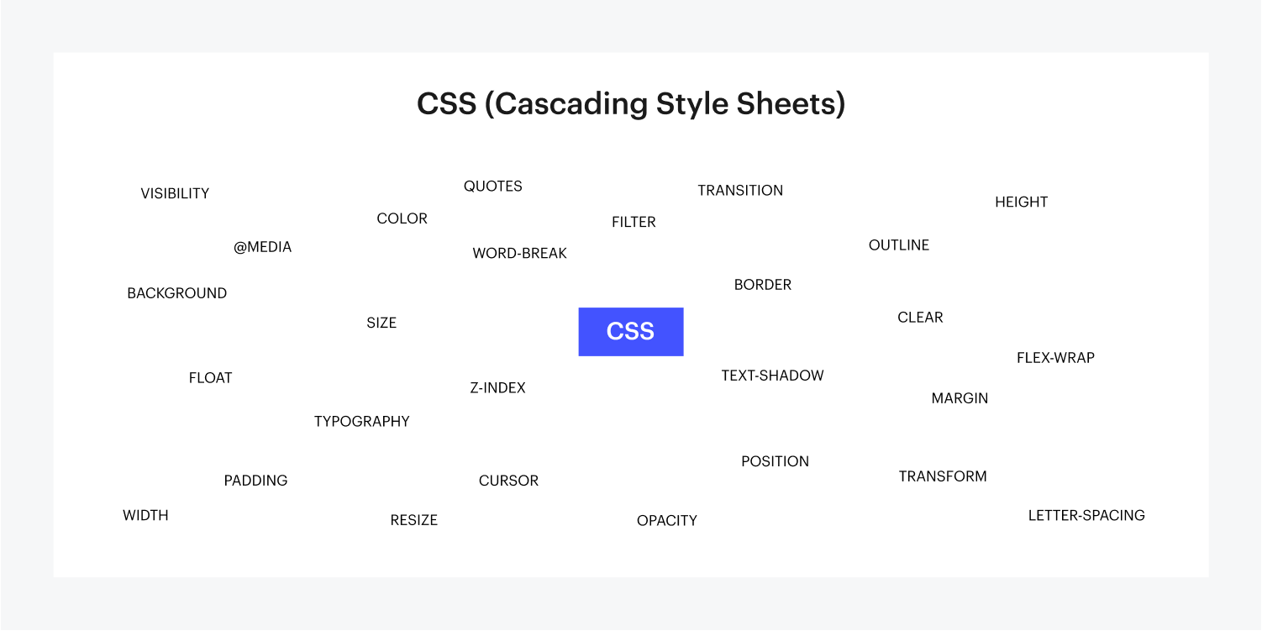Select the VISIBILITY word label
The height and width of the screenshot is (631, 1262).
point(175,193)
